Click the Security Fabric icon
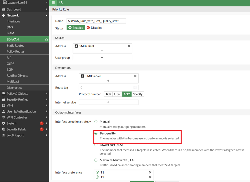250x182 pixels. coord(4,129)
